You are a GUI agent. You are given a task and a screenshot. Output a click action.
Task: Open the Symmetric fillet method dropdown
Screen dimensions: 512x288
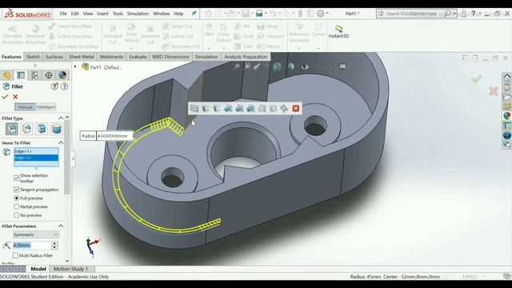(x=35, y=234)
